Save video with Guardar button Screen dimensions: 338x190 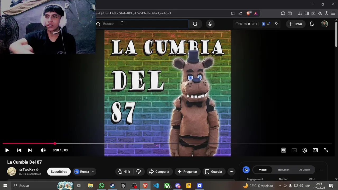pos(214,172)
